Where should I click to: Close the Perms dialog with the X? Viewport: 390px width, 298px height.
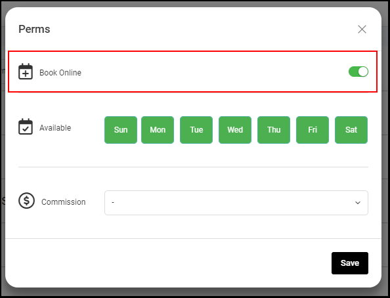pos(362,29)
